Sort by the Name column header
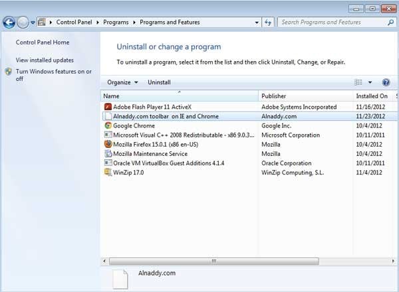Viewport: 399px width, 292px height. coord(180,96)
